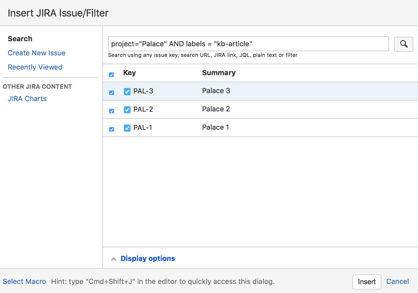Insert the selected JIRA issues
Viewport: 418px width, 293px height.
coord(367,282)
